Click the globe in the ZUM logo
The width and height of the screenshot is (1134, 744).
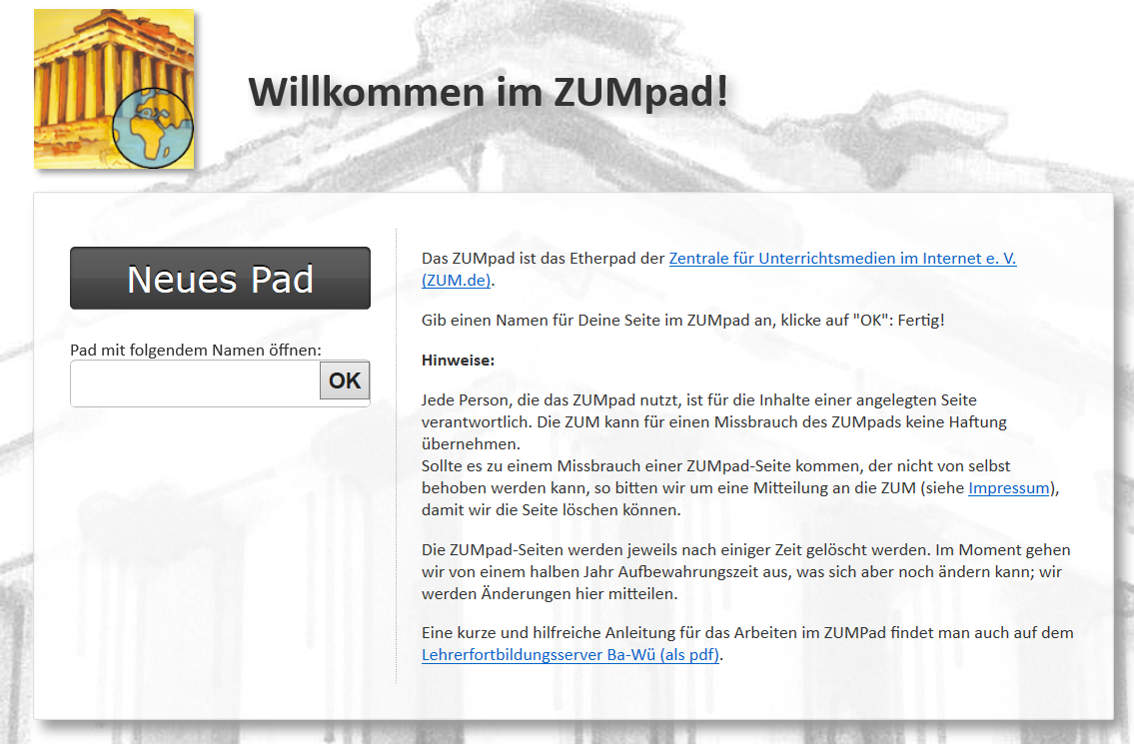pos(152,128)
